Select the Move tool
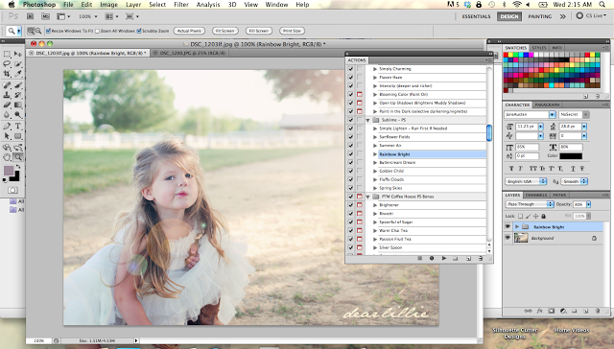614x349 pixels. click(18, 54)
